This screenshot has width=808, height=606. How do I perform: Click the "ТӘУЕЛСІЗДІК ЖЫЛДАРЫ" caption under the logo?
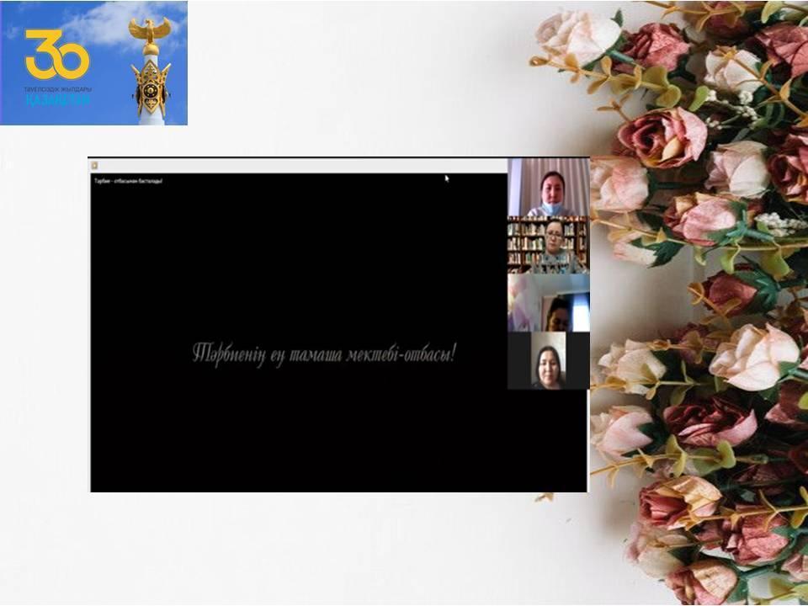tap(57, 89)
